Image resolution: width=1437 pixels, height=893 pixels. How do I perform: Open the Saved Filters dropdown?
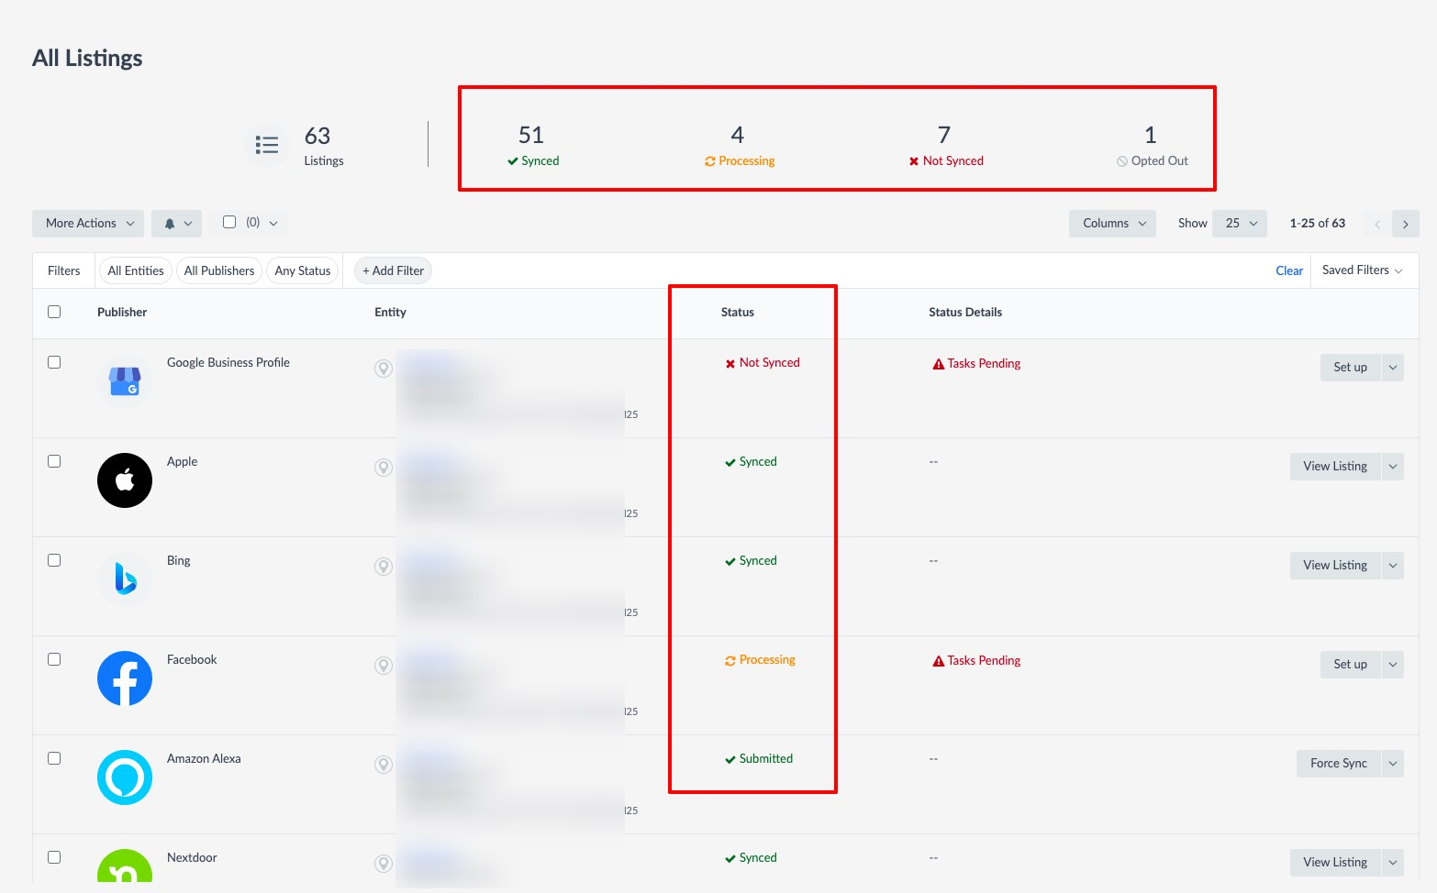(x=1362, y=270)
